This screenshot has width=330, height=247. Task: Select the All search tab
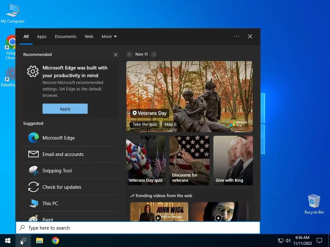(26, 37)
